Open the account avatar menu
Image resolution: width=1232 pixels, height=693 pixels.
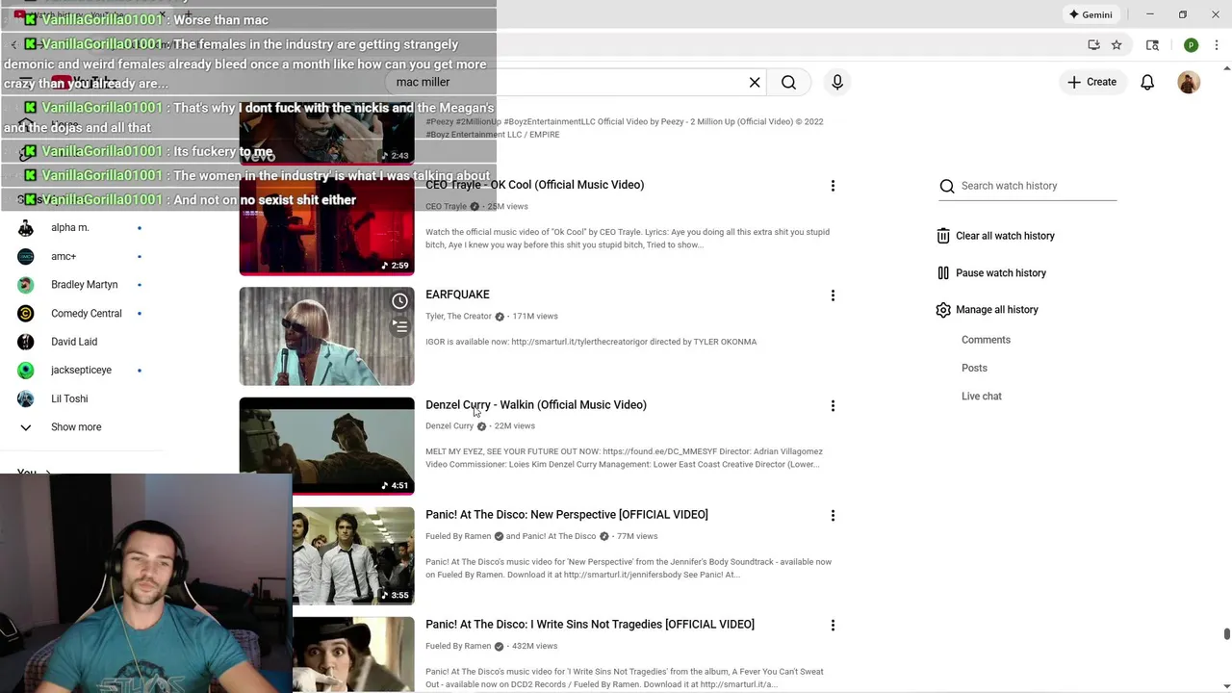1189,83
